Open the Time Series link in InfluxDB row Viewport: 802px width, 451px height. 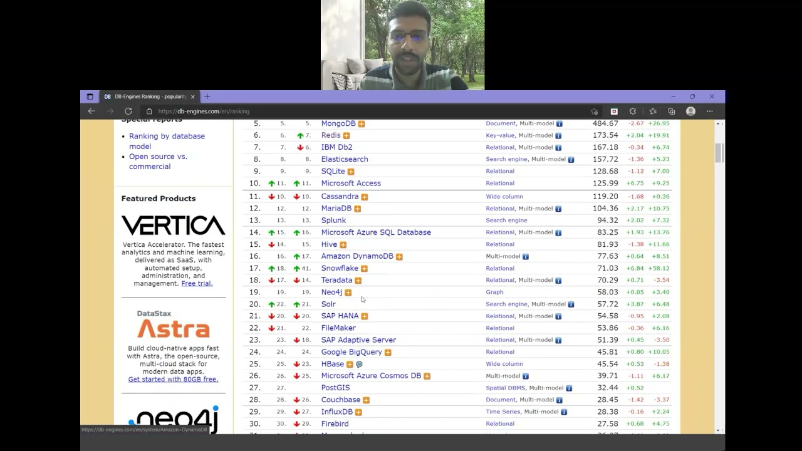click(503, 412)
